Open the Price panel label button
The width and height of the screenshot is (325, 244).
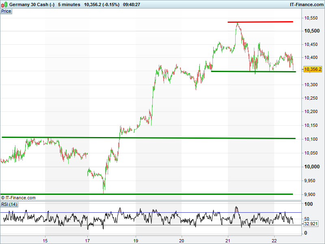6,11
